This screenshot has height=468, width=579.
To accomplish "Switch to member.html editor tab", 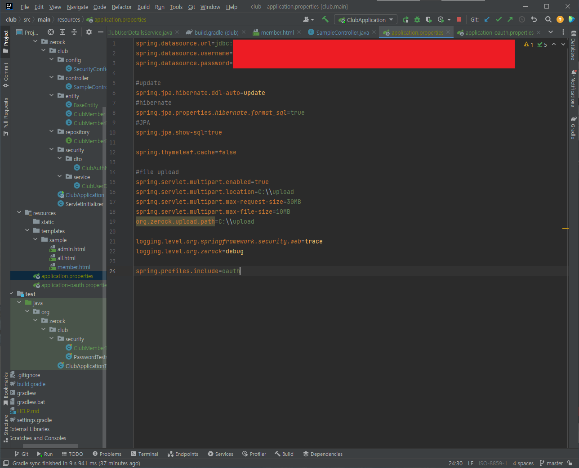I will pos(277,32).
